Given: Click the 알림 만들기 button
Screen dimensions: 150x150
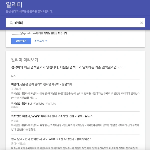Looking at the screenshot, I should point(21,41).
